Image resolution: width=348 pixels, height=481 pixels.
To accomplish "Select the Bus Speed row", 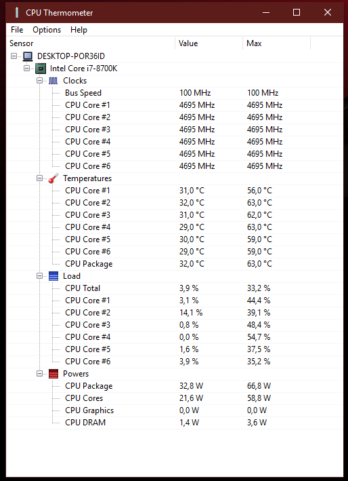I will coord(175,93).
